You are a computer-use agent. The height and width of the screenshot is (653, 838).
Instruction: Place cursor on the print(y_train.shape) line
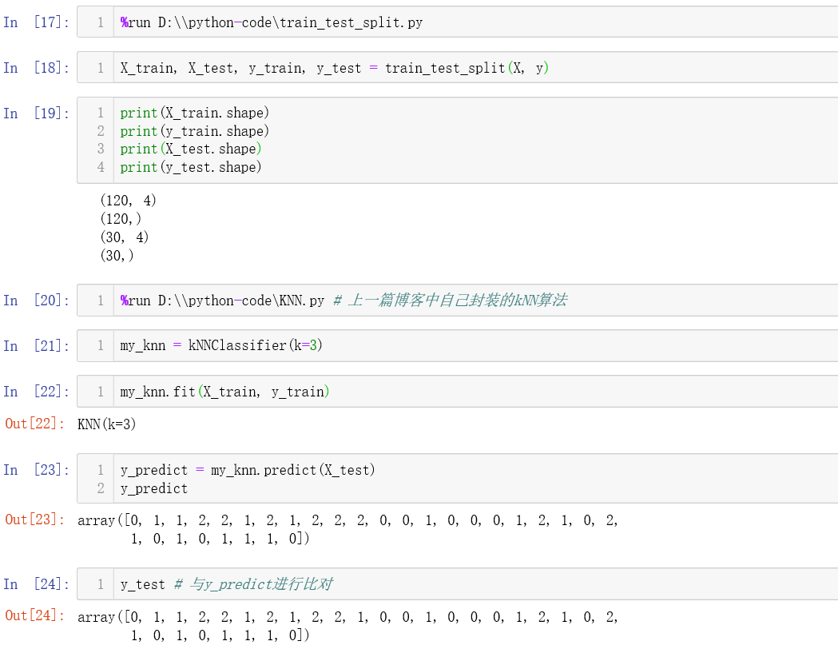click(195, 131)
